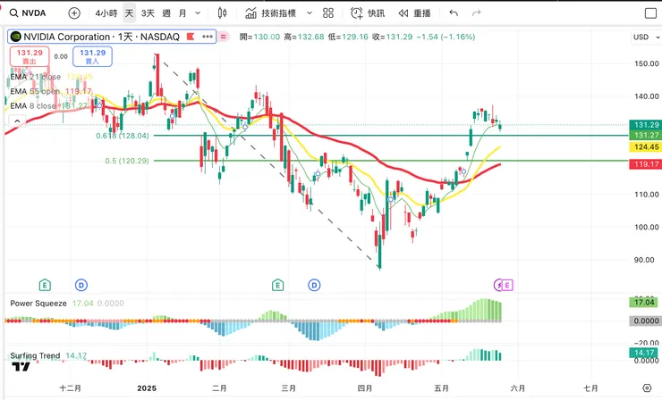Click the 131.29 買入 buy button

tap(92, 56)
